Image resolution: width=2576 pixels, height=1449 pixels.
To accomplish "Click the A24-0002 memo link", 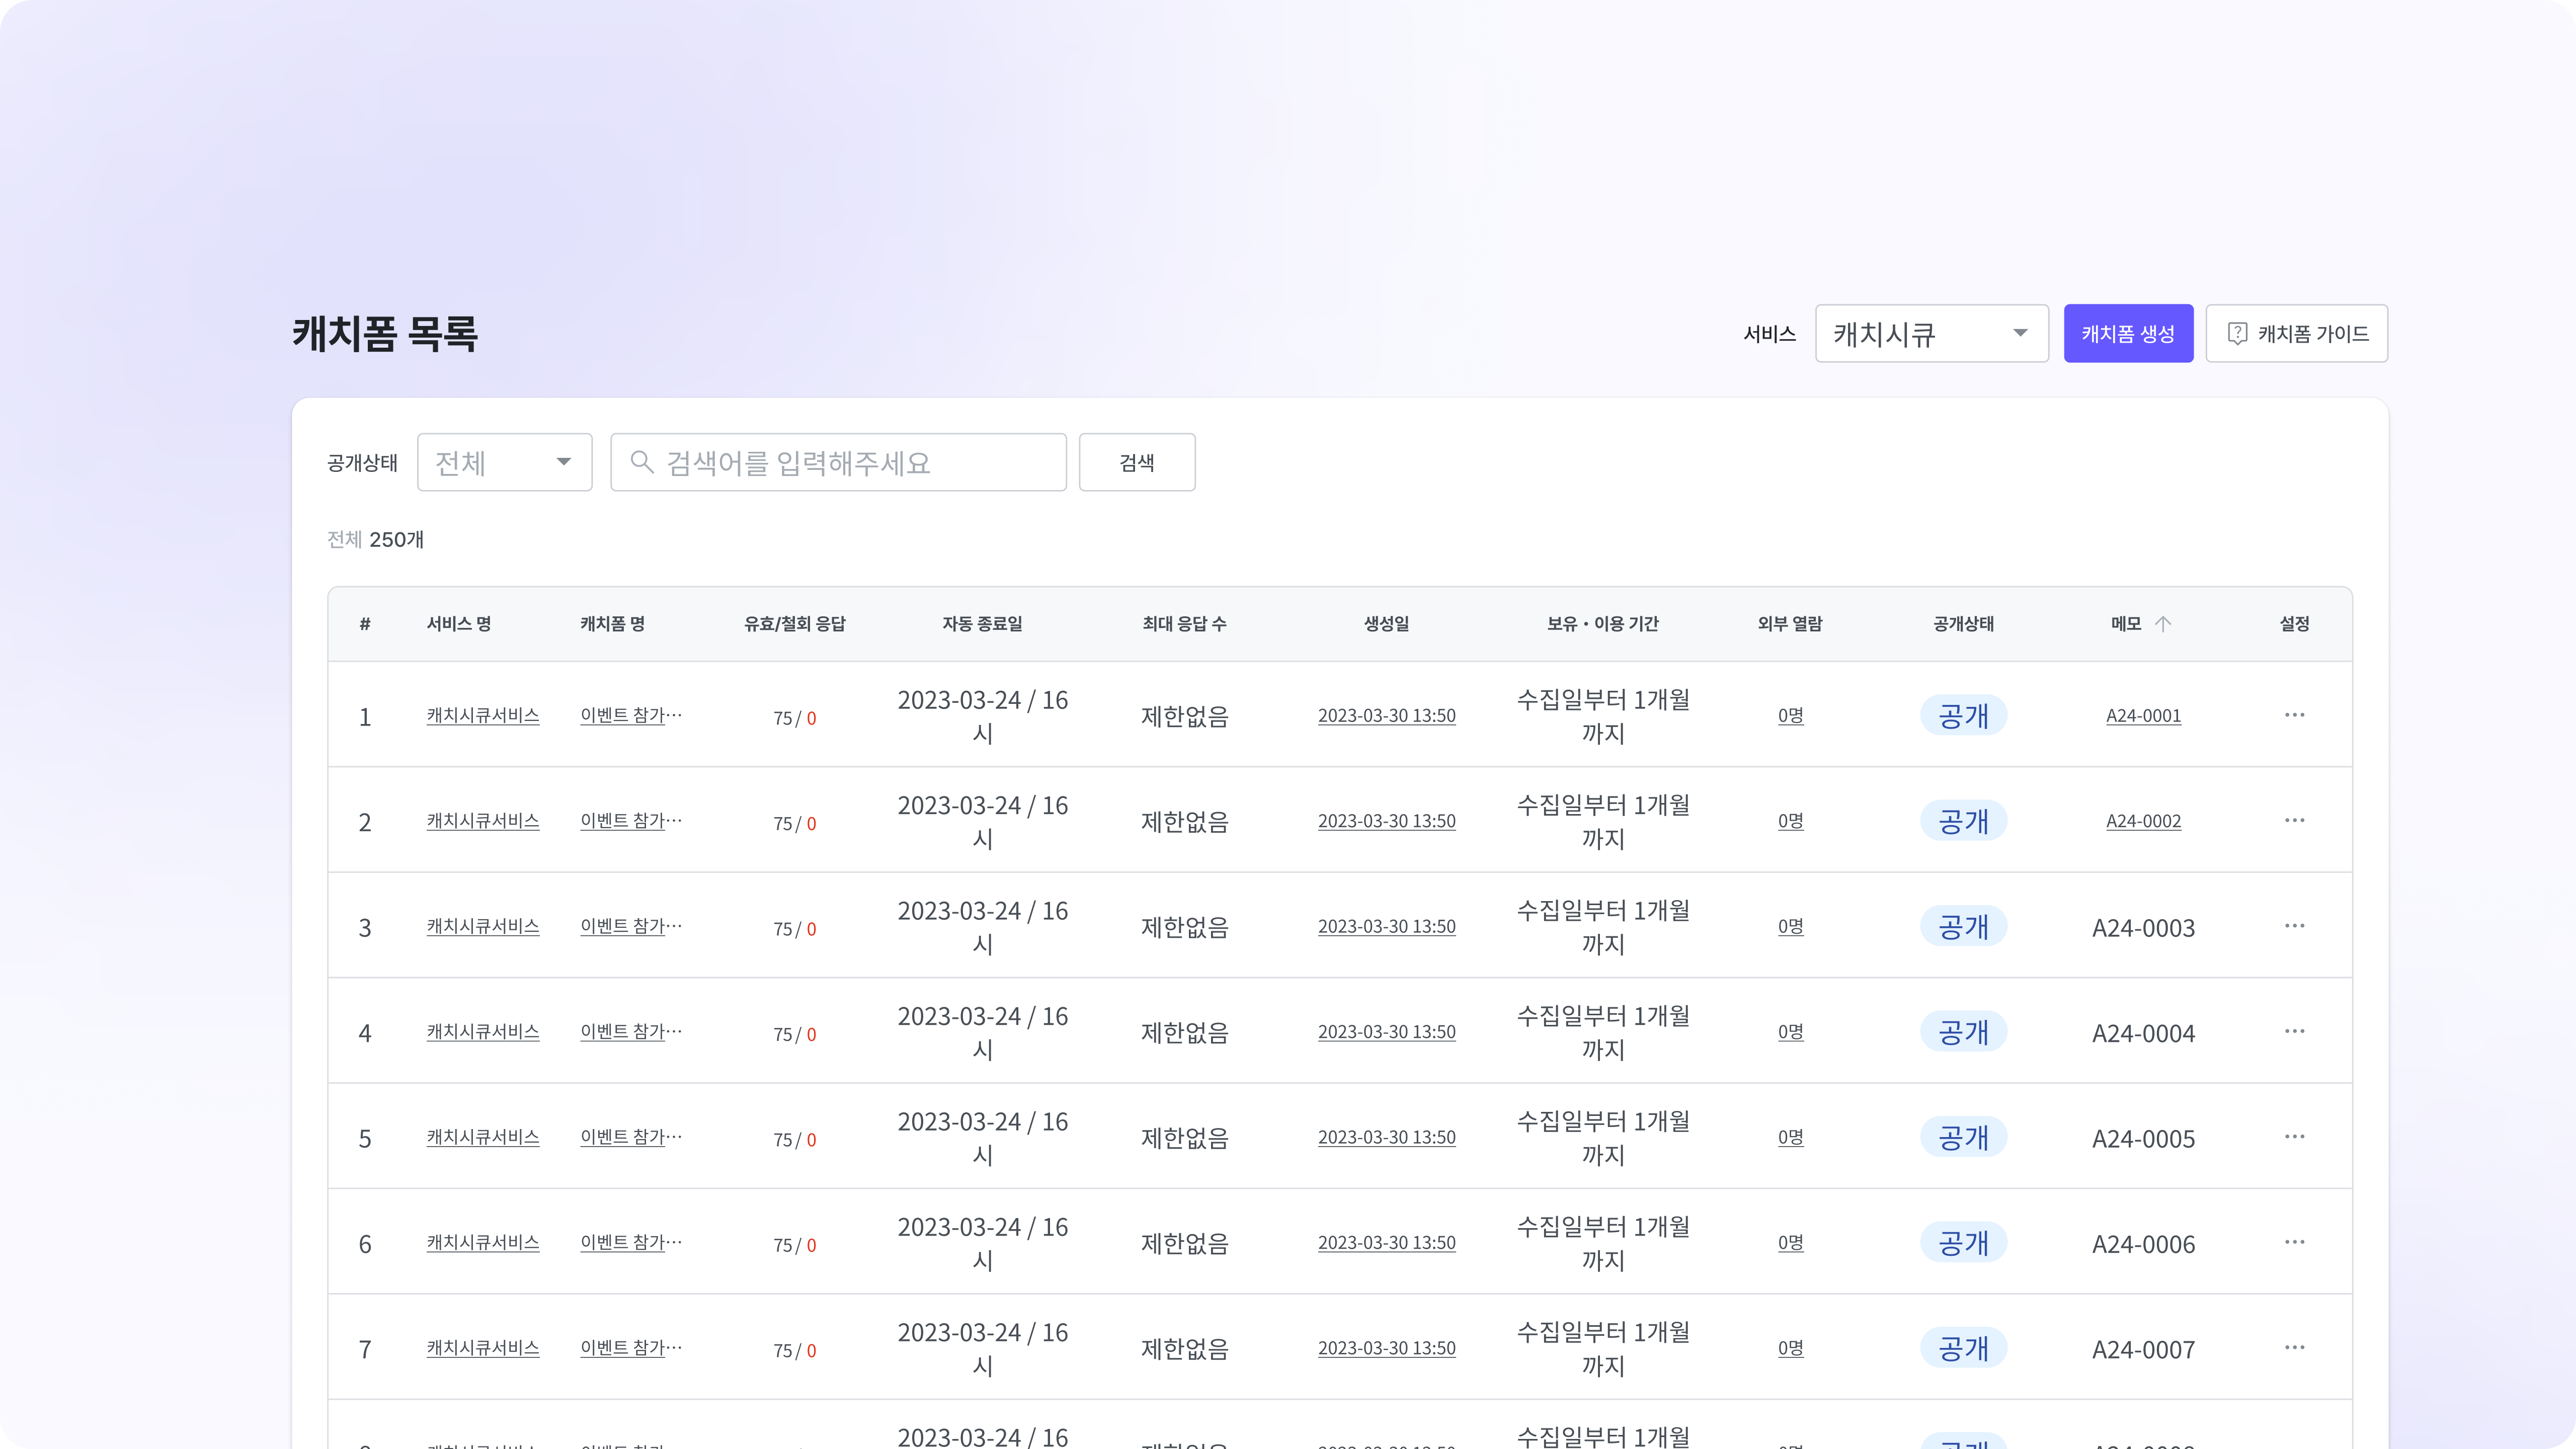I will tap(2143, 820).
